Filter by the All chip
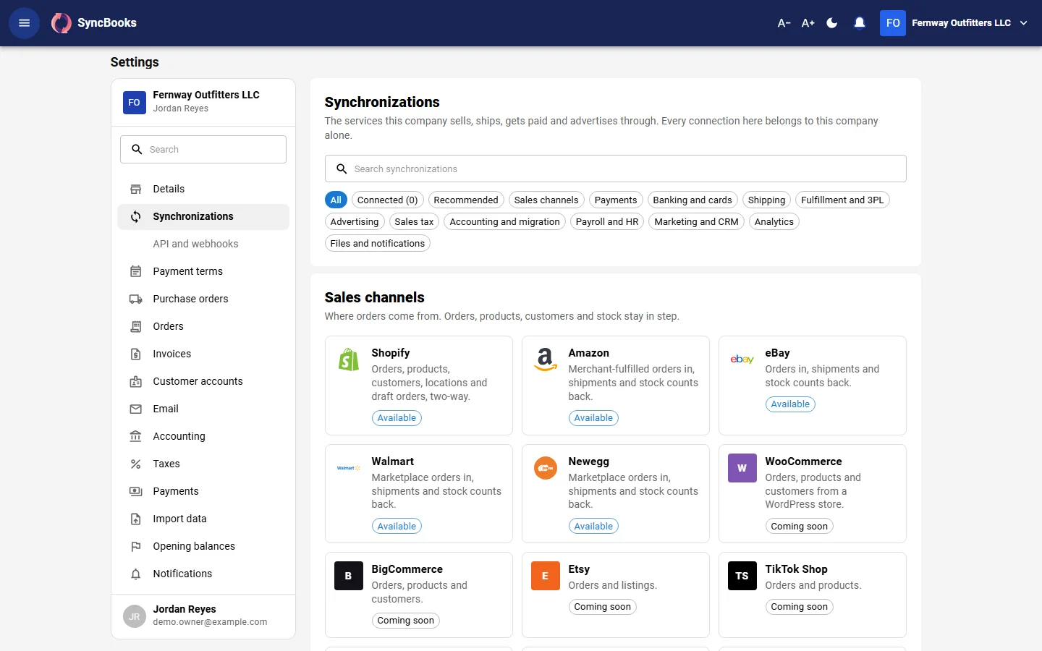Screen dimensions: 1042x651 (336, 200)
